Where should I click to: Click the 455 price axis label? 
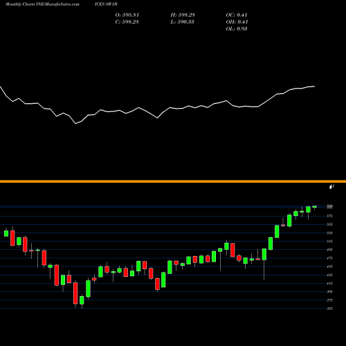coord(329,266)
